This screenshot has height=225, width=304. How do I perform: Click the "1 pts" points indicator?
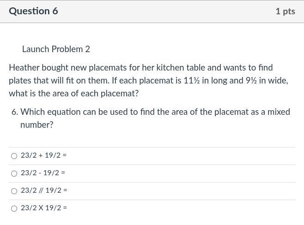(286, 12)
